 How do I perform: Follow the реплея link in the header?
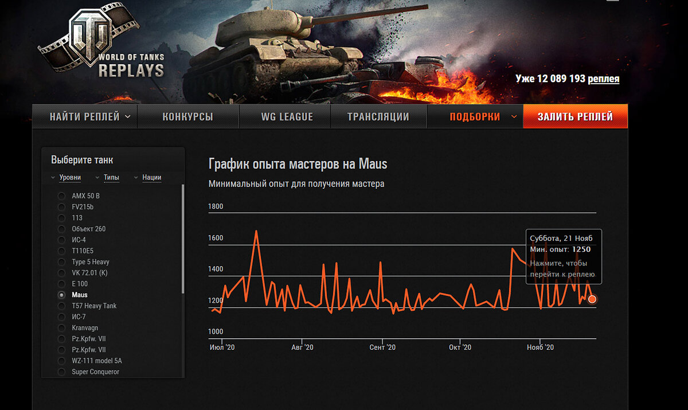(604, 79)
